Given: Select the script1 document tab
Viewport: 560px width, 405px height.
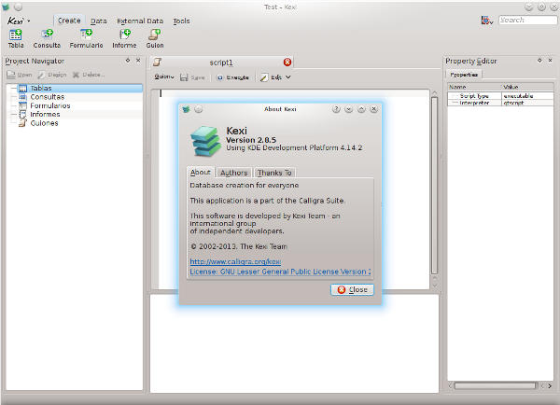Looking at the screenshot, I should coord(221,63).
